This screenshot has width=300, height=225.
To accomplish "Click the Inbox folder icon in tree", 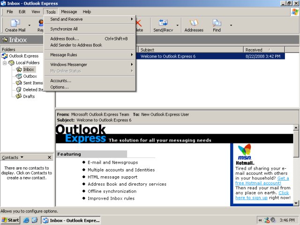I will (x=19, y=69).
